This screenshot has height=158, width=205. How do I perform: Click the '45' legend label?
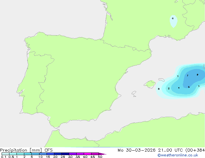92,157
